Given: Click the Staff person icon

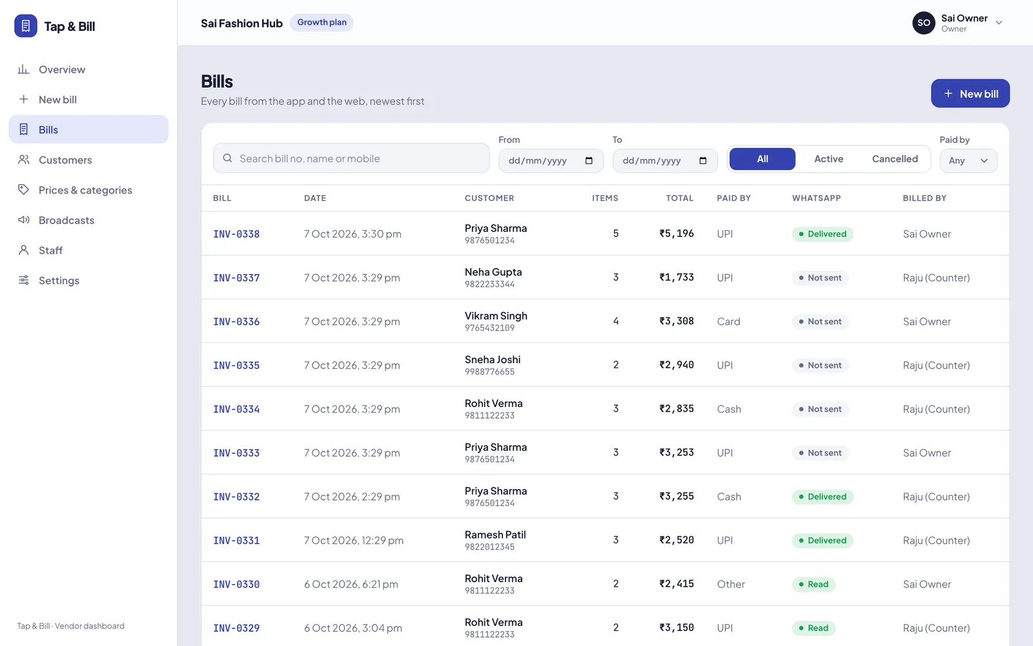Looking at the screenshot, I should [24, 250].
